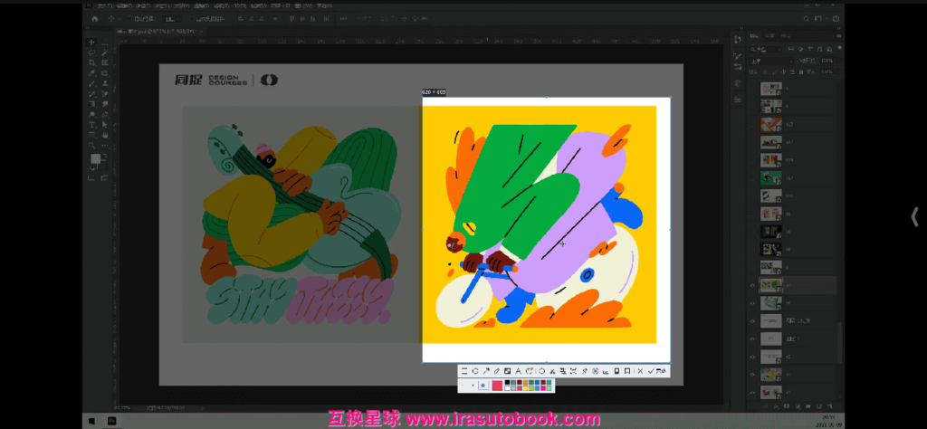This screenshot has width=927, height=429.
Task: Open the Auto-Select target dropdown
Action: [x=173, y=19]
